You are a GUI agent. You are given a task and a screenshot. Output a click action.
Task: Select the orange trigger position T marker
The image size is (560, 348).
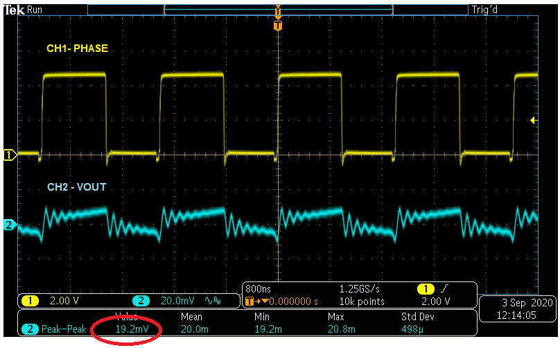278,26
